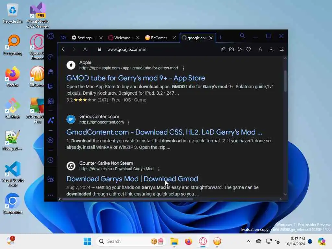Click the share page icon in address bar
The image size is (332, 249).
(223, 49)
